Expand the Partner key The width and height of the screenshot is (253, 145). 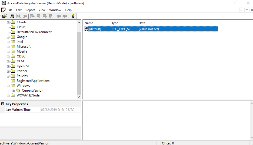coord(8,71)
